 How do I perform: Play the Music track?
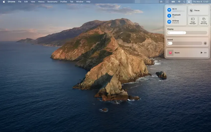201,53
